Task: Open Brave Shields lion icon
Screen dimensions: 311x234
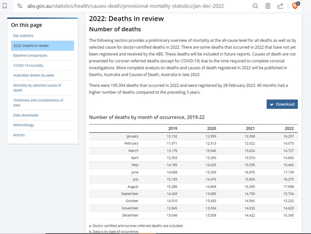Action: click(295, 6)
